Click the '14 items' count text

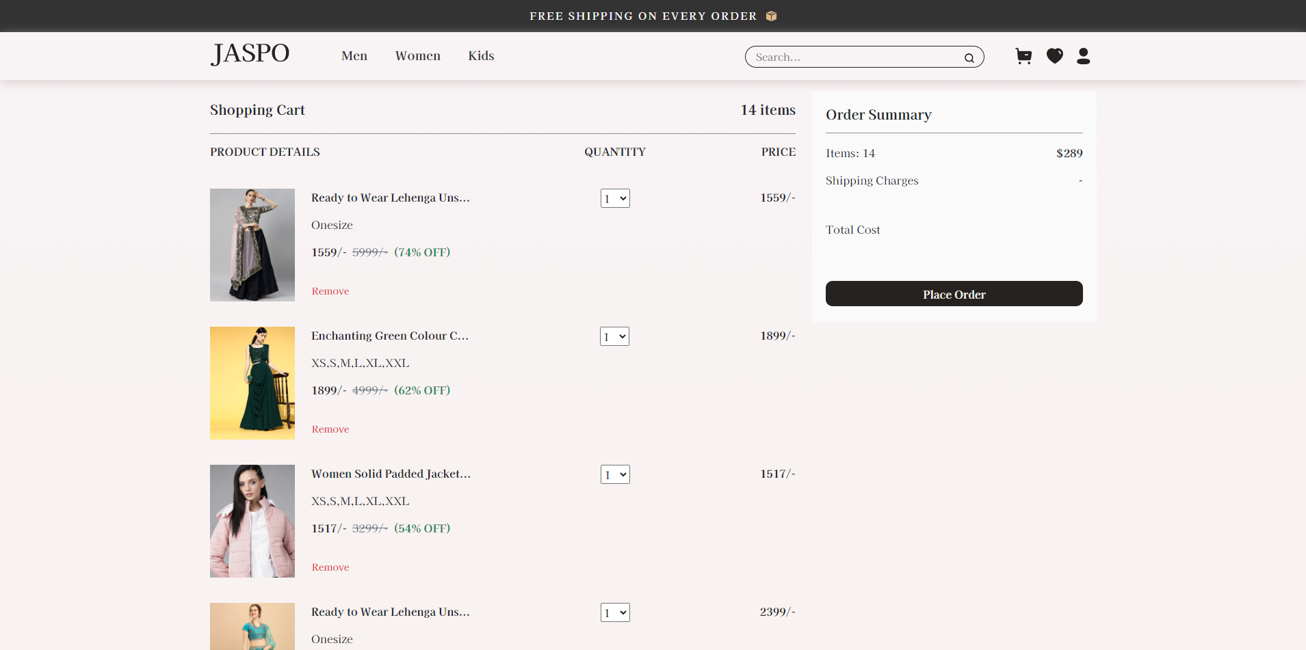(x=768, y=110)
